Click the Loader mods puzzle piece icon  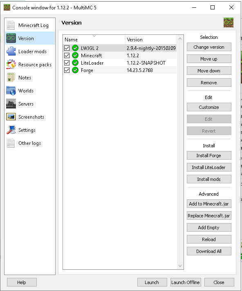pyautogui.click(x=11, y=51)
